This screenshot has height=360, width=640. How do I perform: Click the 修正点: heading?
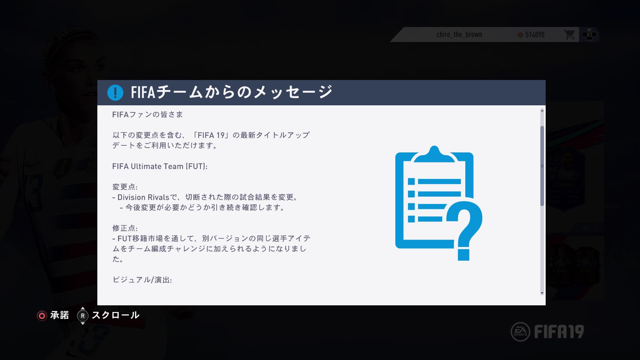pos(125,228)
